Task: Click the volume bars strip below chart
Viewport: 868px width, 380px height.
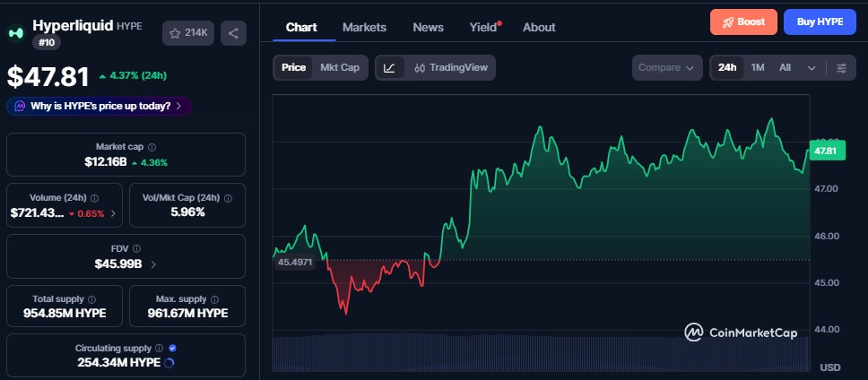Action: (x=541, y=352)
